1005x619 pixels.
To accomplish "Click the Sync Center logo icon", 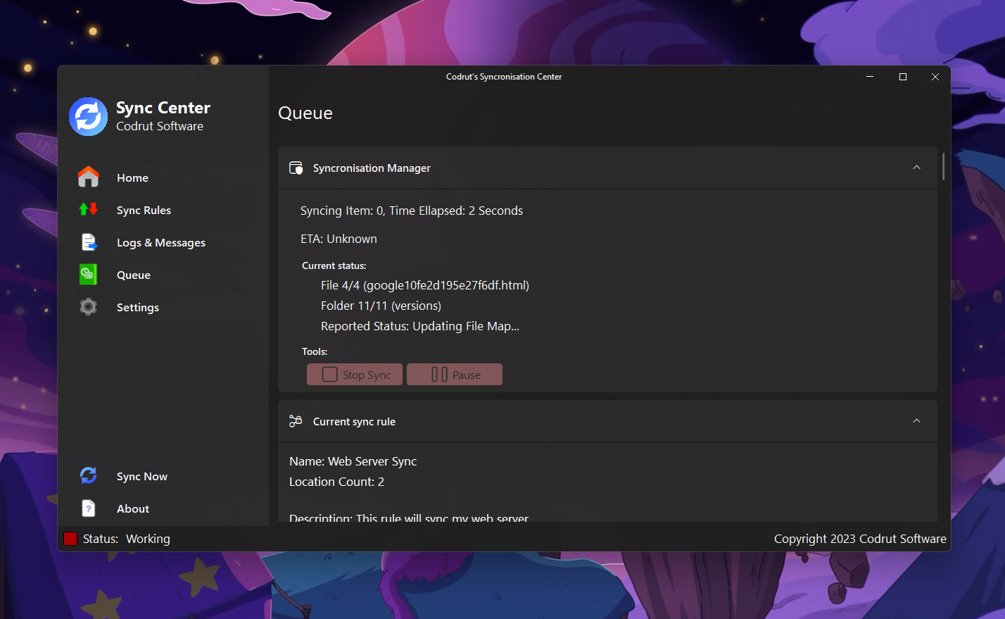I will click(x=89, y=117).
